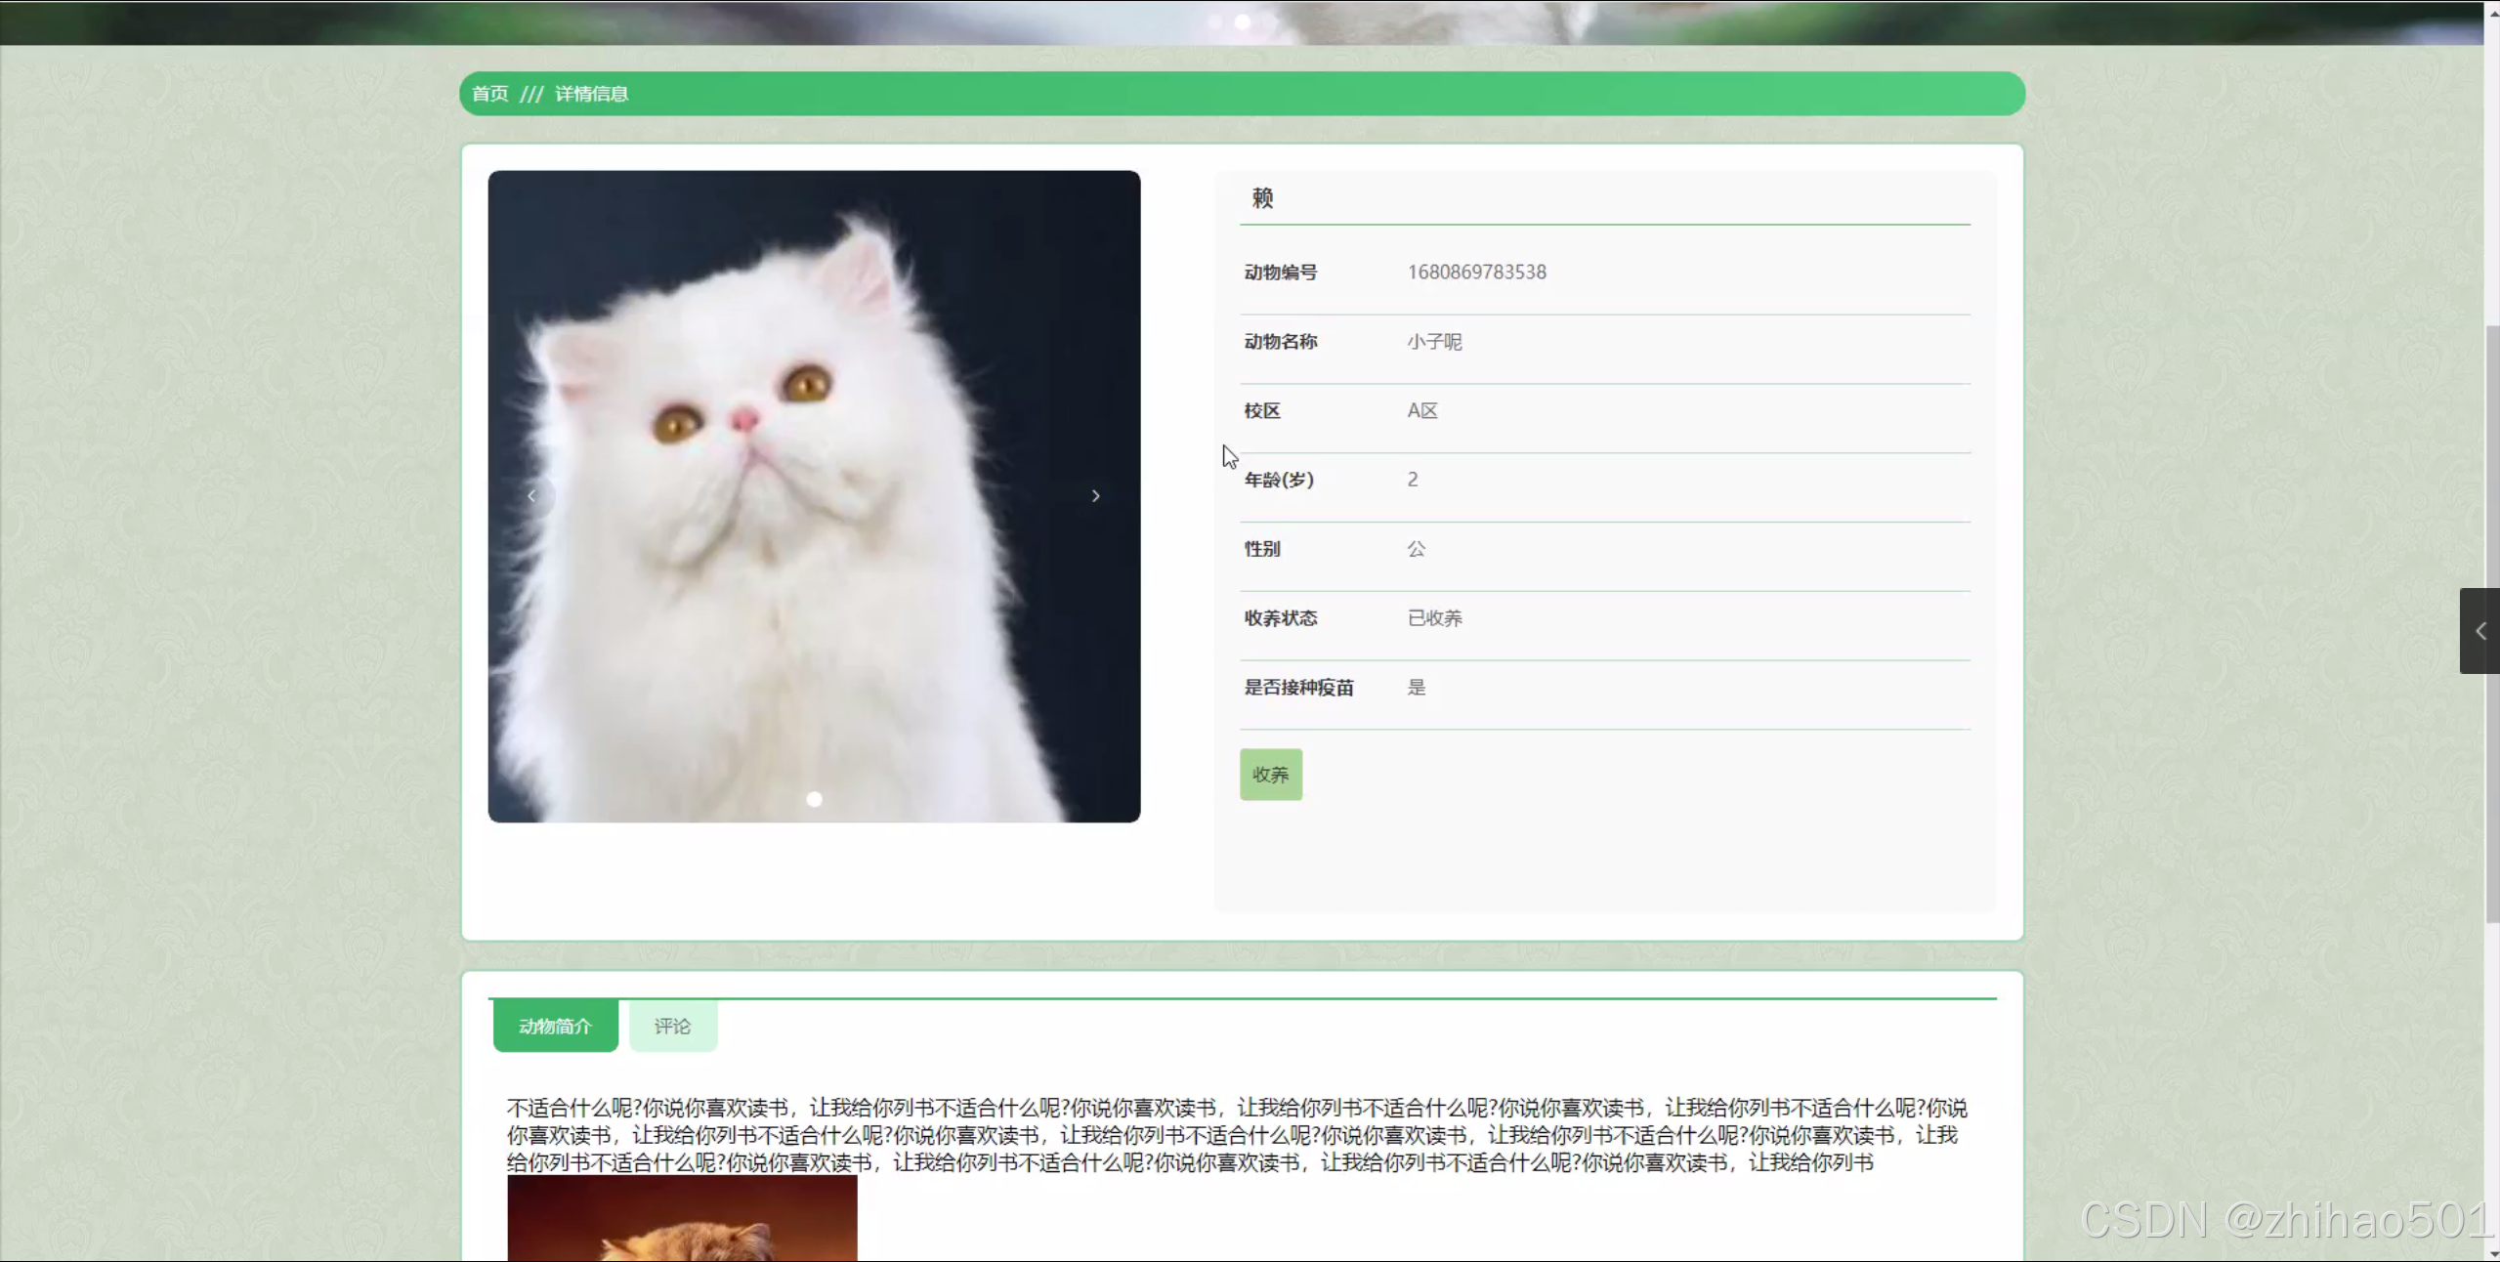Click the 已收养 adoption status value
2500x1262 pixels.
pyautogui.click(x=1432, y=617)
